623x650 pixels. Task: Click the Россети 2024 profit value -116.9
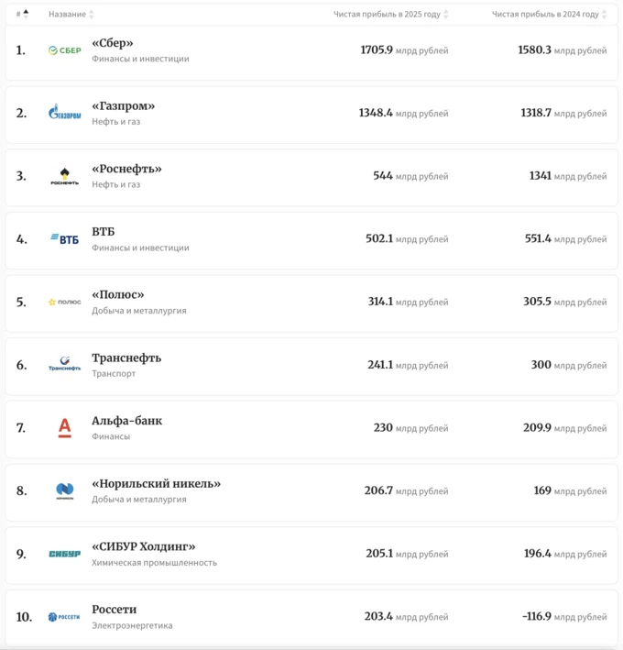(537, 616)
